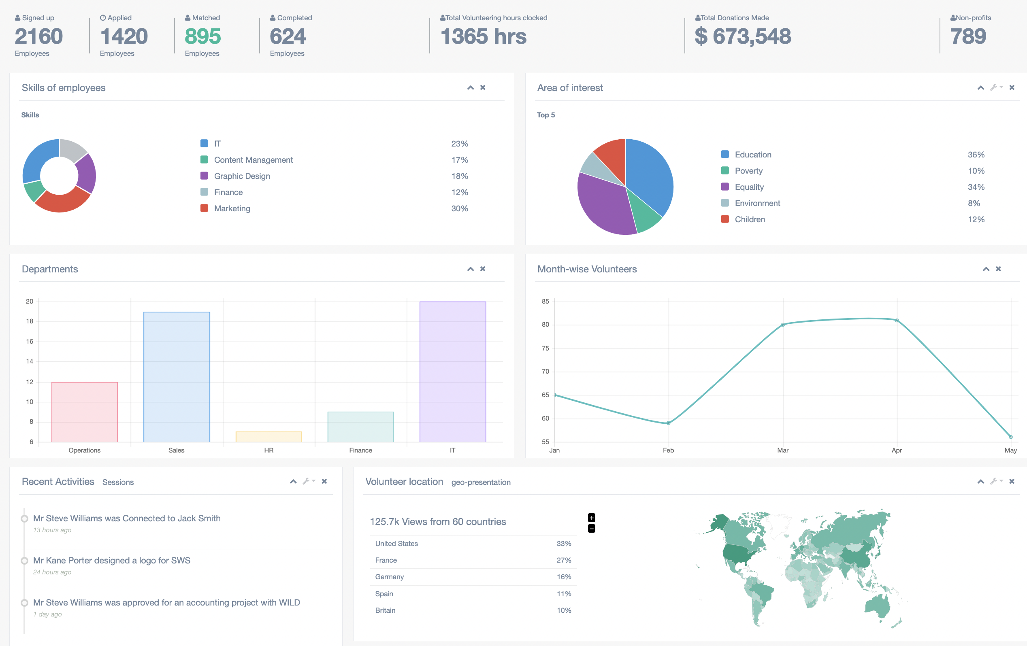
Task: Click the purple IT bar in Departments chart
Action: [452, 372]
